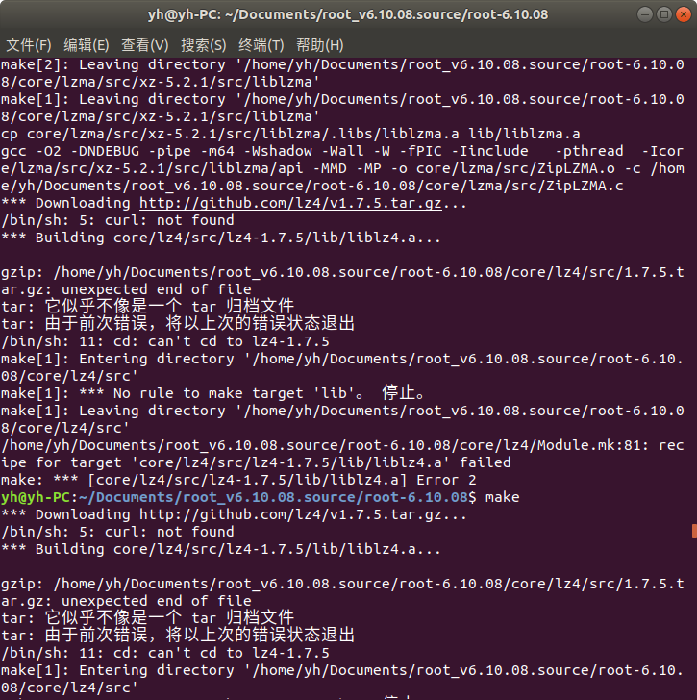Click the first '/bin/sh: 5: curl: not found' line
This screenshot has width=697, height=700.
click(x=117, y=220)
